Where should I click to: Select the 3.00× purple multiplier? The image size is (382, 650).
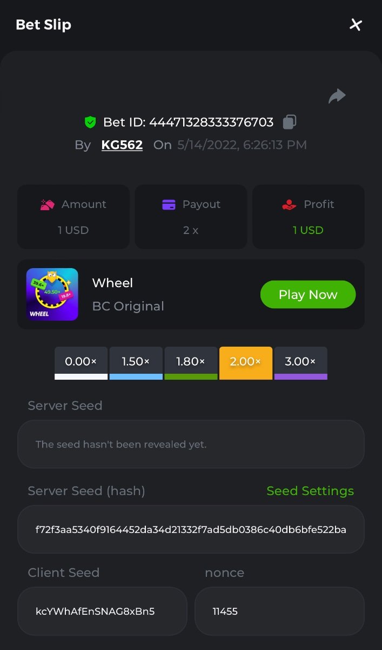(x=300, y=362)
